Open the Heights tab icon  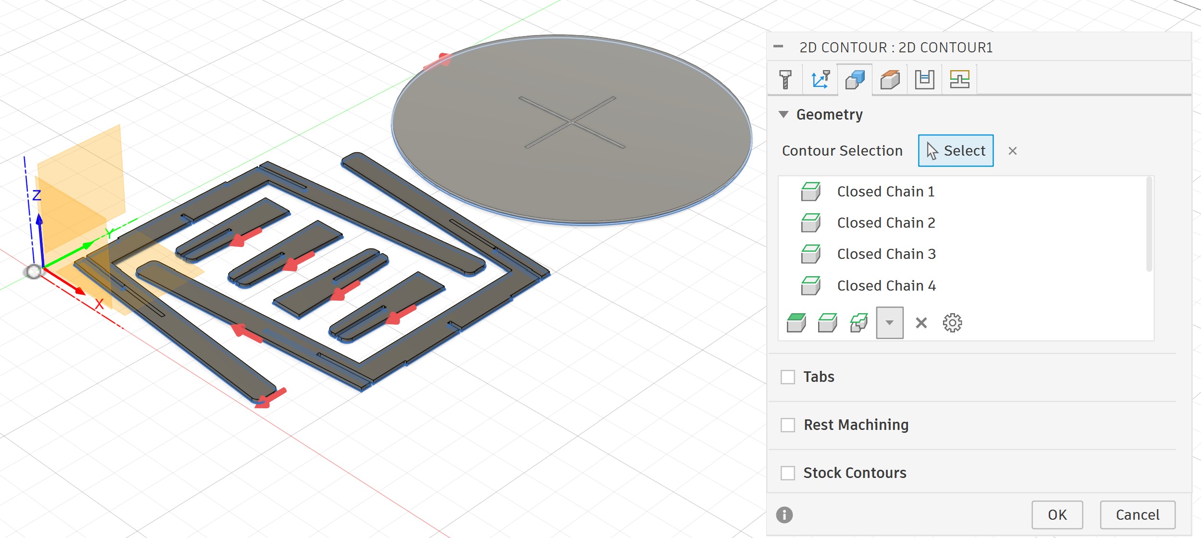point(890,80)
